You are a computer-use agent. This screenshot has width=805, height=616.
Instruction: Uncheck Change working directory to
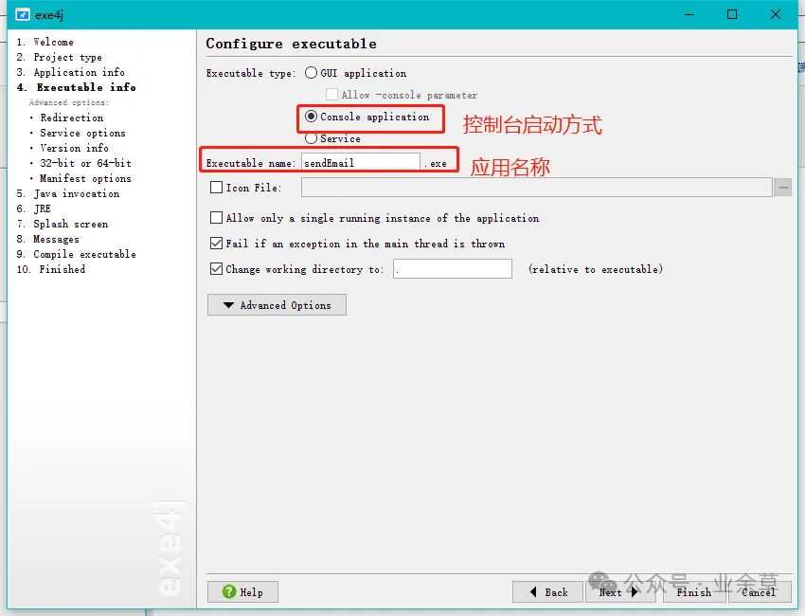(217, 269)
